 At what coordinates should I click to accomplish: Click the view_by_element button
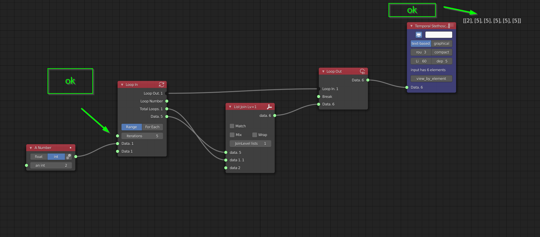coord(431,79)
